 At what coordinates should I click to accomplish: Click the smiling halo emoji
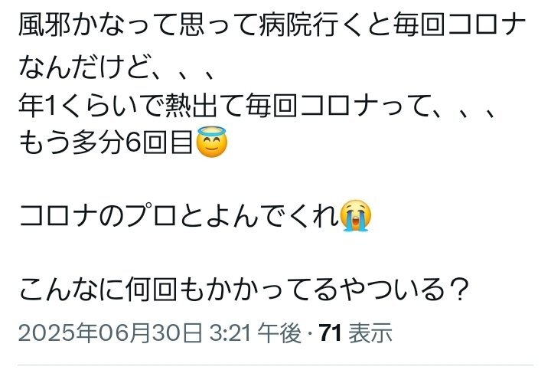[211, 142]
